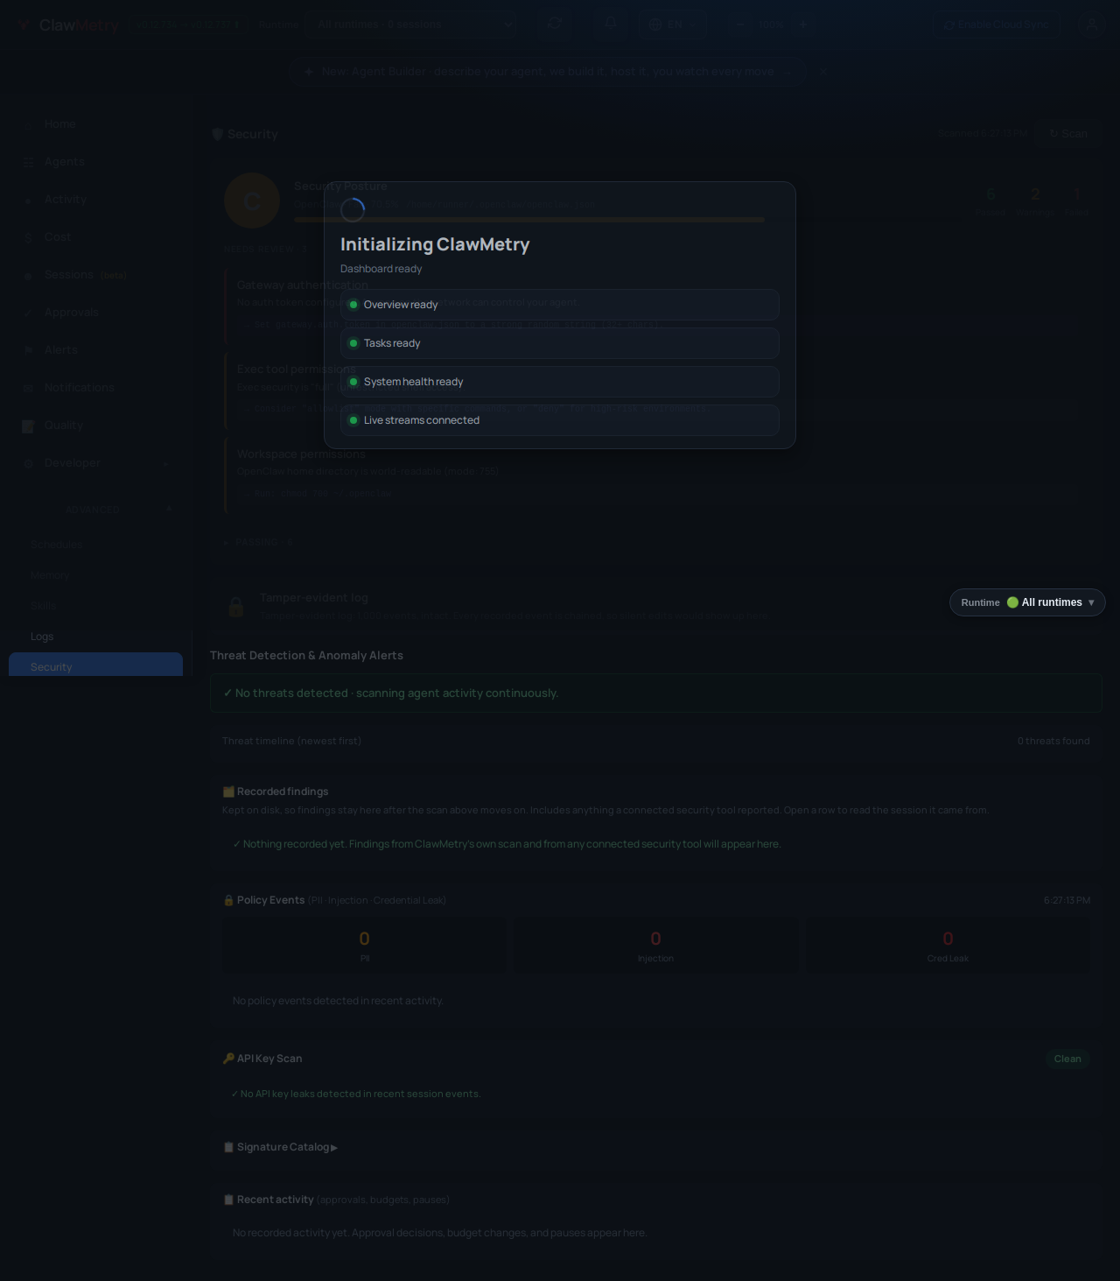The width and height of the screenshot is (1120, 1281).
Task: Expand the PASSING checks section
Action: 258,543
